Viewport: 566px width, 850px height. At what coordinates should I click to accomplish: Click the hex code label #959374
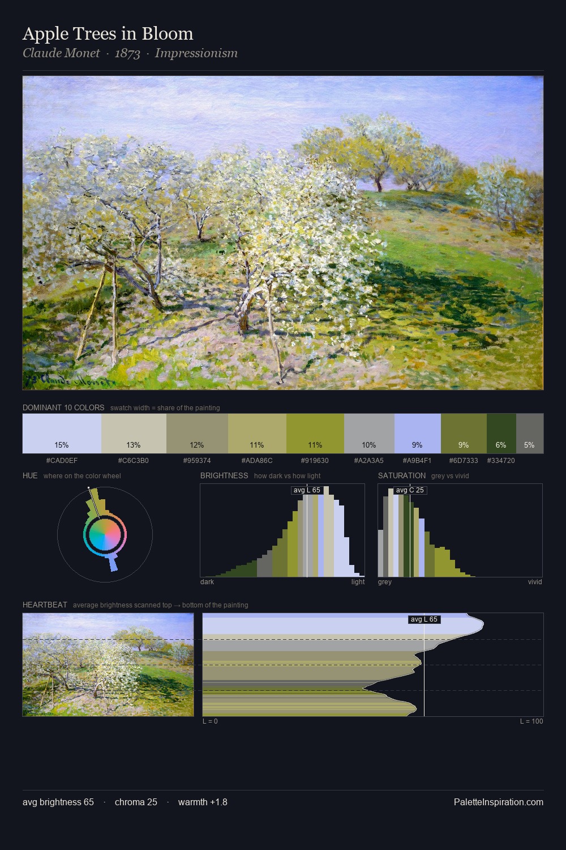(x=197, y=461)
